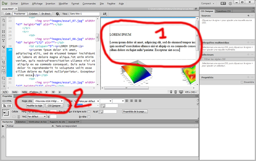Open the Police par défaut font dropdown
The width and height of the screenshot is (256, 161).
click(87, 101)
